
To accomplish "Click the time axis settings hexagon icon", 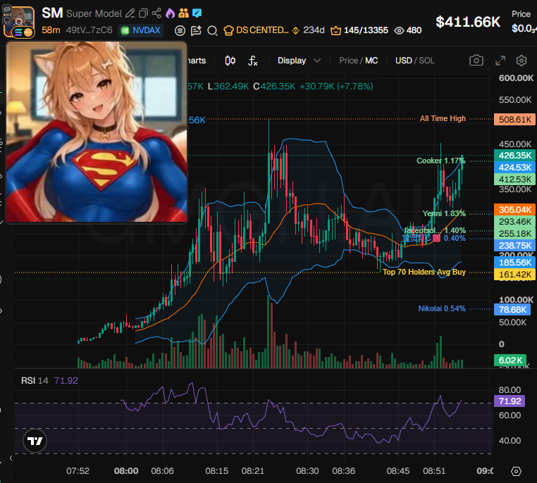I will tap(516, 471).
